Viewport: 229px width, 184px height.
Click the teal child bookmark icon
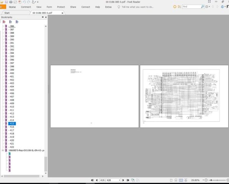10,154
